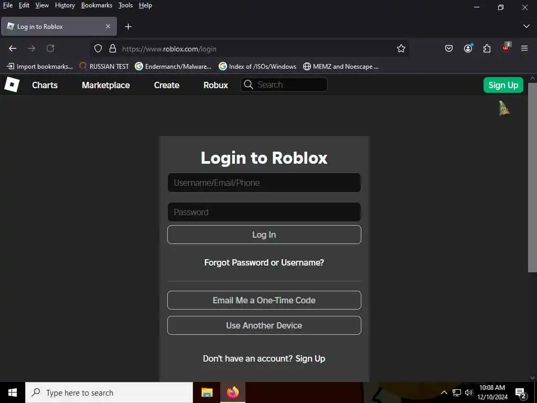Open the Endermanch/Malware bookmark

pyautogui.click(x=173, y=67)
